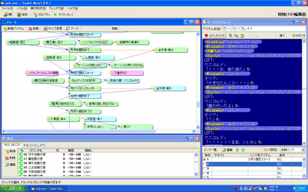The image size is (308, 192).
Task: Click the mark search field in the chart toolbar
Action: (x=95, y=29)
